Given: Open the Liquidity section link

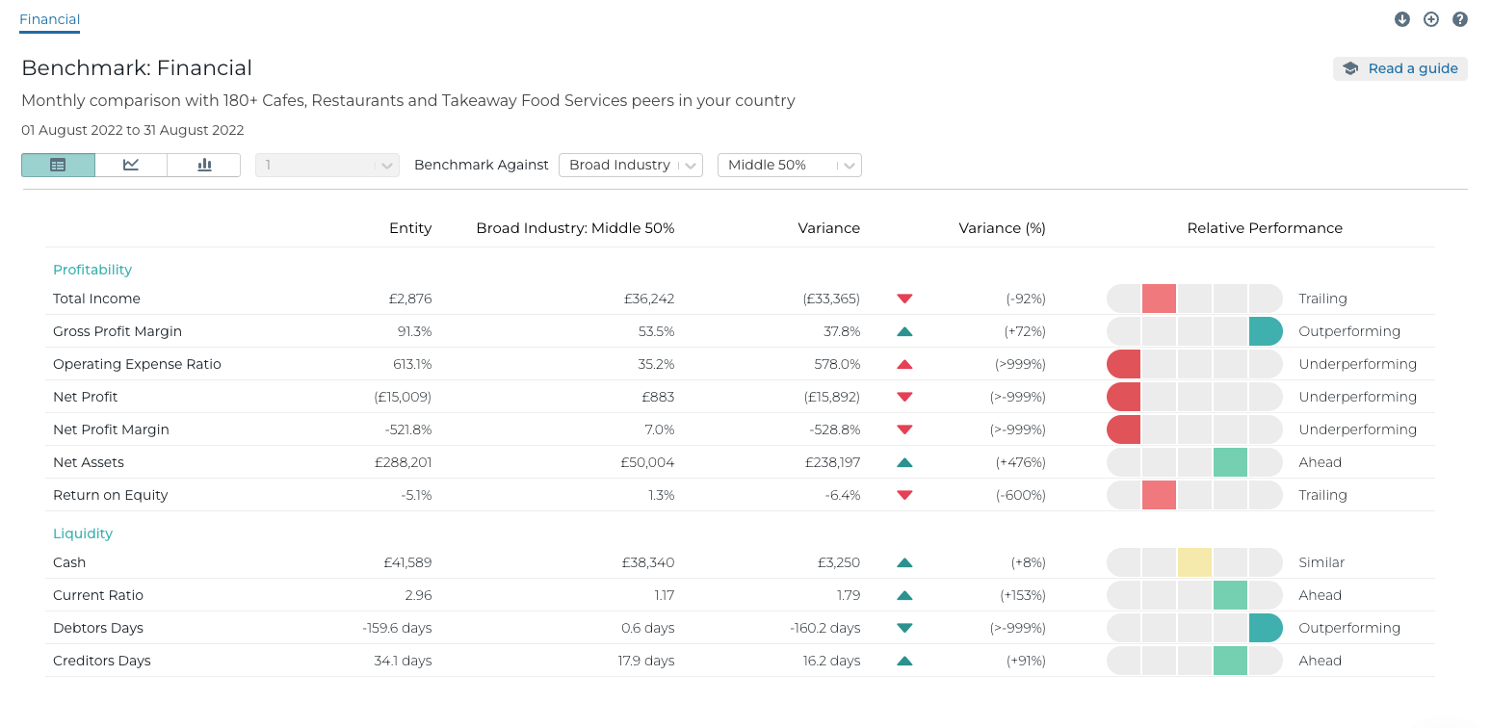Looking at the screenshot, I should (83, 533).
